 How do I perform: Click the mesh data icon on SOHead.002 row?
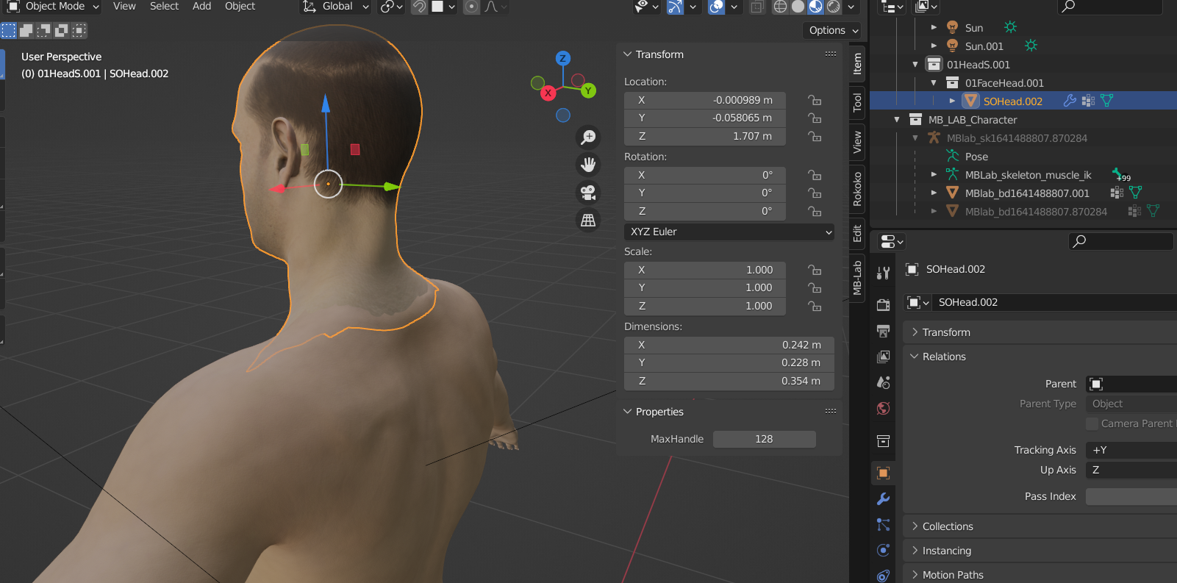[1106, 101]
